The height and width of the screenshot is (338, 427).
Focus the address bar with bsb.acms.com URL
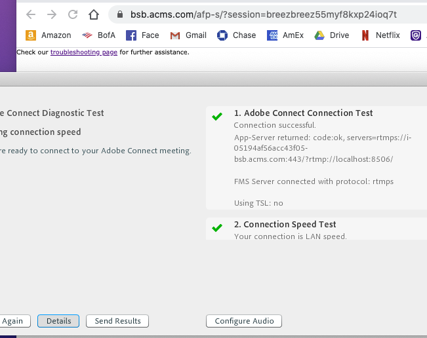tap(263, 14)
